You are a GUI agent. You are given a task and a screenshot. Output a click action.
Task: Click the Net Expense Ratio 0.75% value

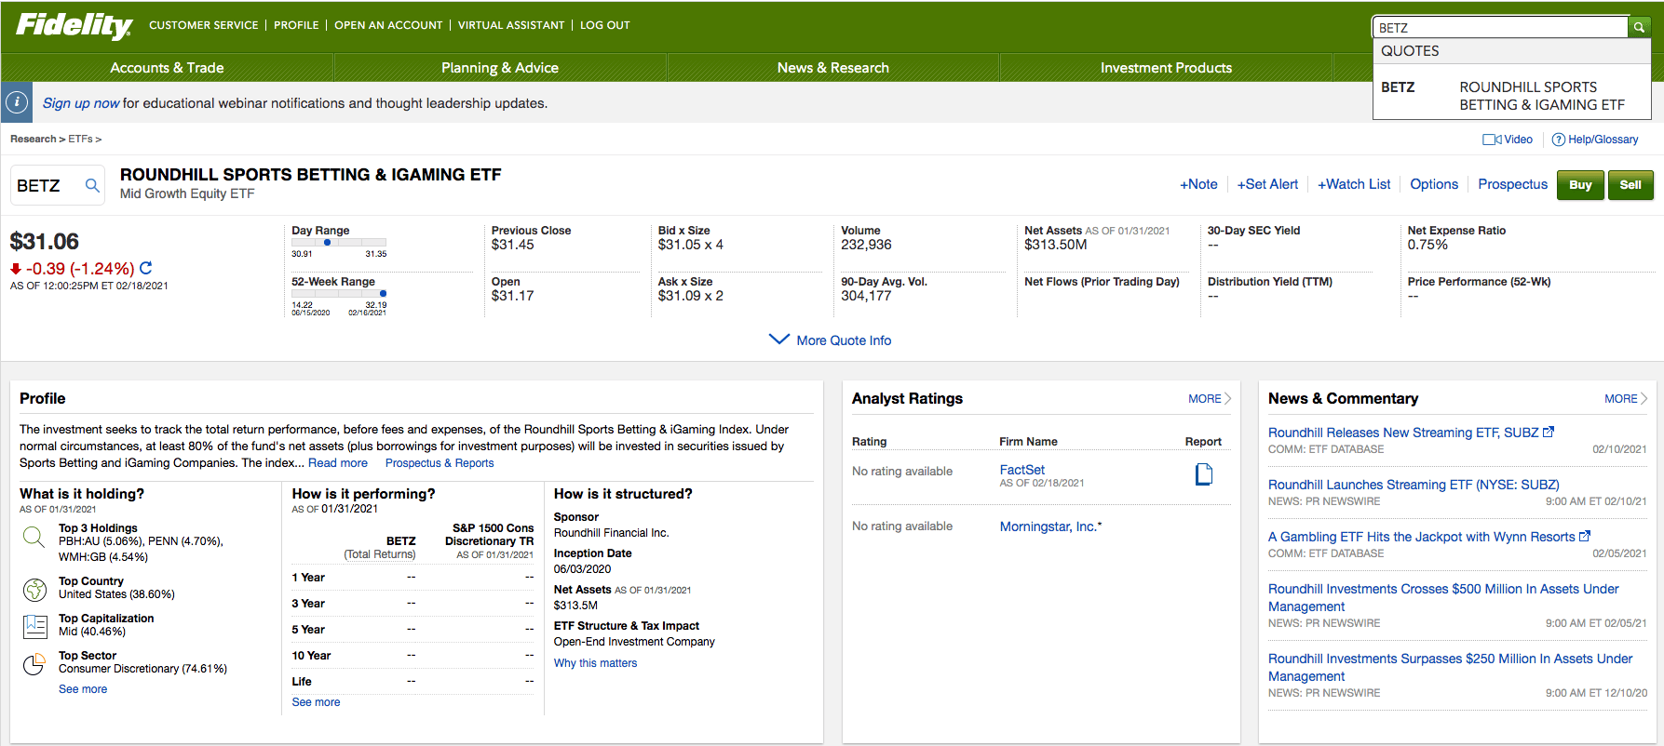coord(1427,245)
